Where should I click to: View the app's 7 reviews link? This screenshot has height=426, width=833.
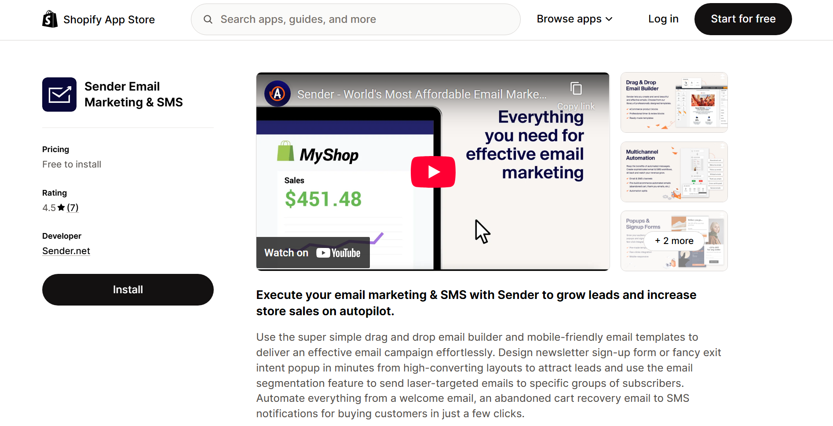click(73, 207)
